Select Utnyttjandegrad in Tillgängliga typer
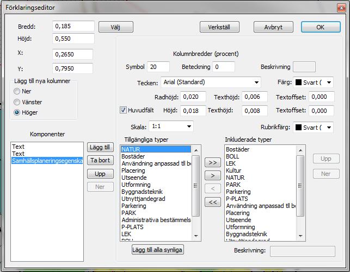This screenshot has height=272, width=350. tap(156, 199)
